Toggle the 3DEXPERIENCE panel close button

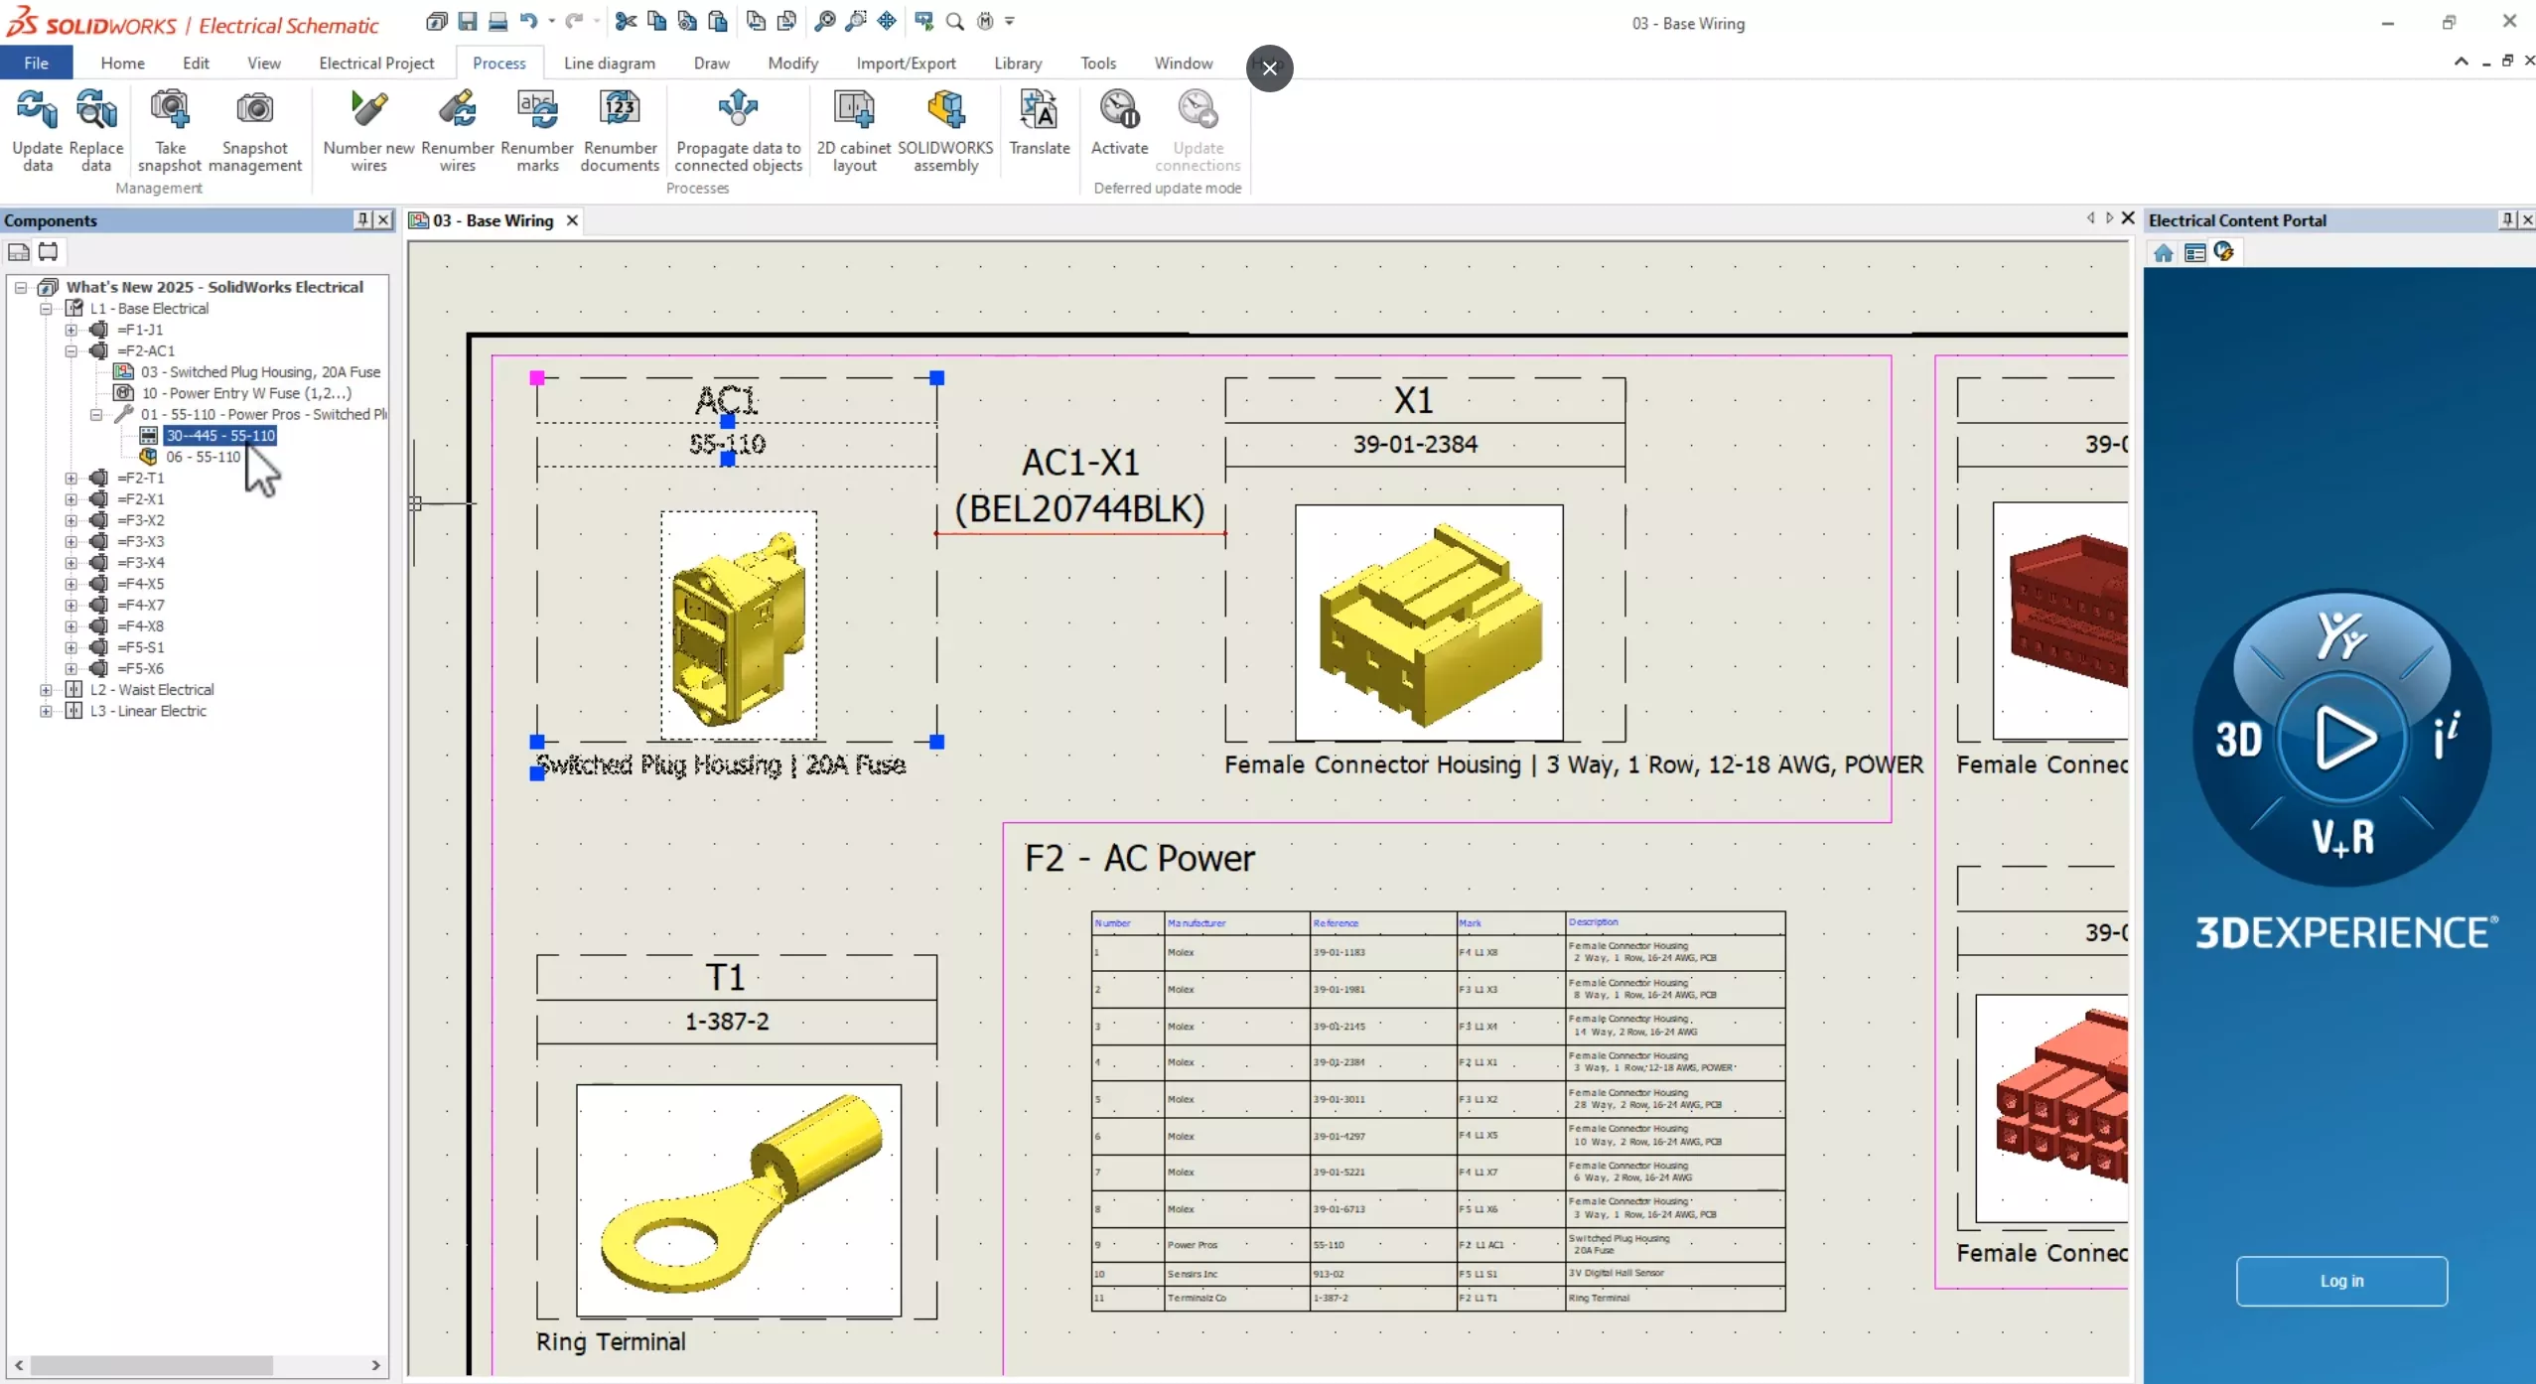click(2527, 218)
